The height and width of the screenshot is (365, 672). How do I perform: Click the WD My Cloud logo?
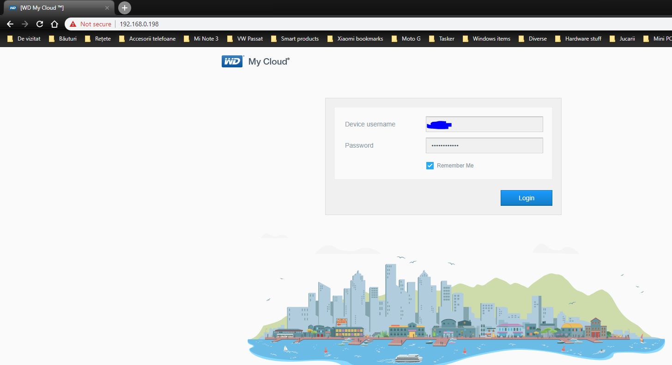tap(256, 61)
